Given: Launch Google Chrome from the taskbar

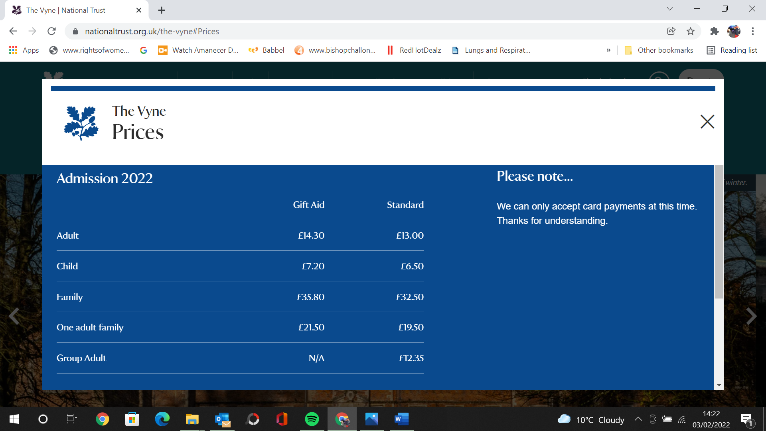Looking at the screenshot, I should 103,419.
